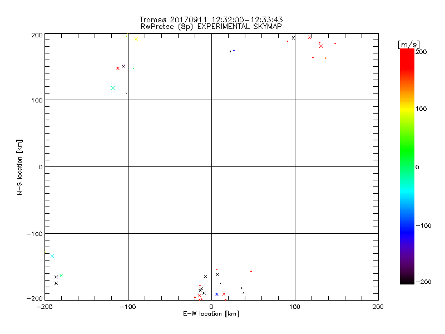The image size is (445, 334).
Task: Click the red cross left of black cross, upper-left
Action: (118, 68)
